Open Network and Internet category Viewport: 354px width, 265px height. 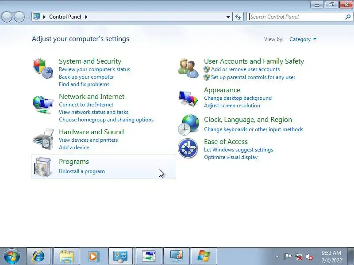point(92,96)
